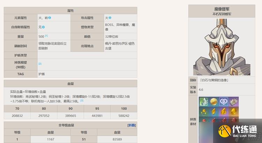Click the 护盾类型 label cell

[x=21, y=55]
